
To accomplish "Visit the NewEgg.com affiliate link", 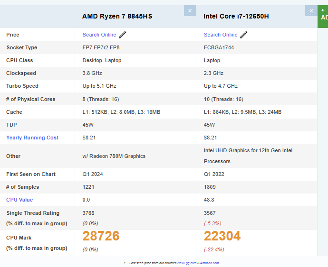I will [x=186, y=263].
